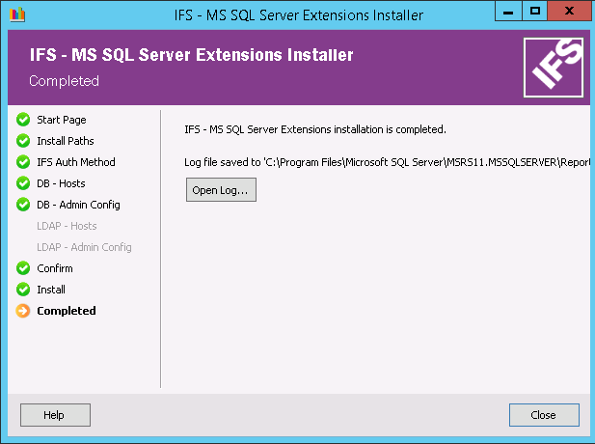595x444 pixels.
Task: Select the Install Paths step
Action: pyautogui.click(x=66, y=141)
